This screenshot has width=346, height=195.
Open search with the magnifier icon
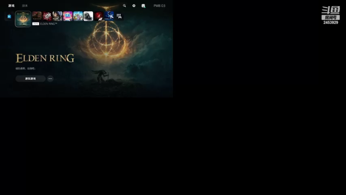tap(125, 6)
